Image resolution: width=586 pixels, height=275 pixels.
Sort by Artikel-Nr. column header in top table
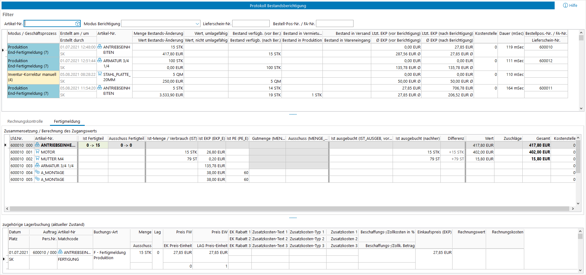[x=106, y=34]
